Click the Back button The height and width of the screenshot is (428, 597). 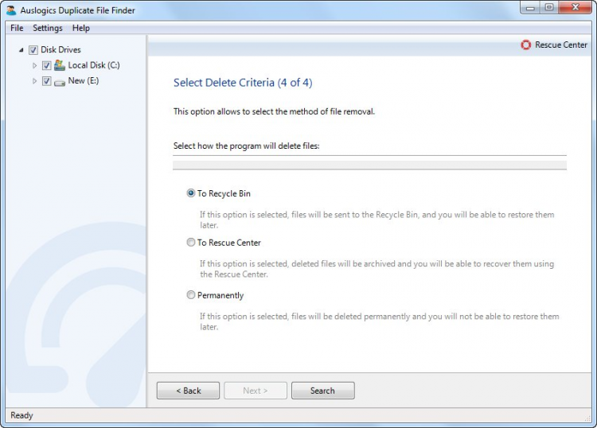point(188,391)
